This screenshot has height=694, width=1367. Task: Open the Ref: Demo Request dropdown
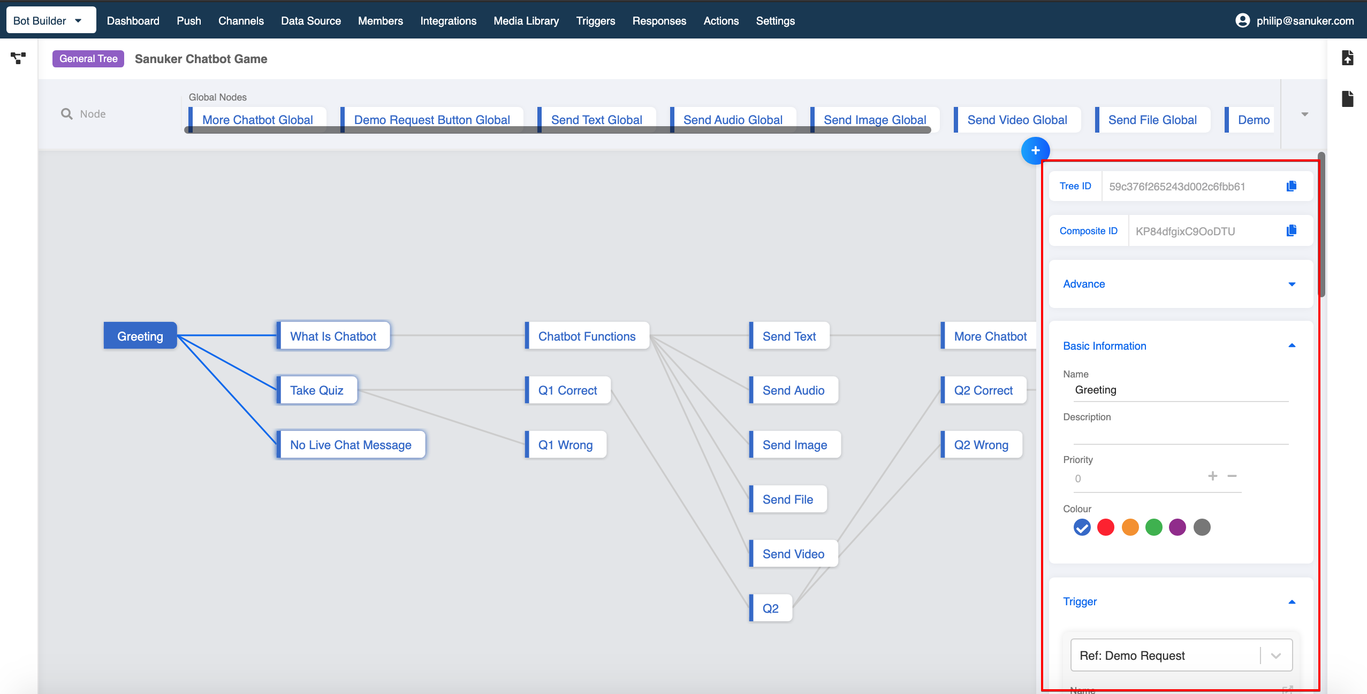click(1181, 655)
